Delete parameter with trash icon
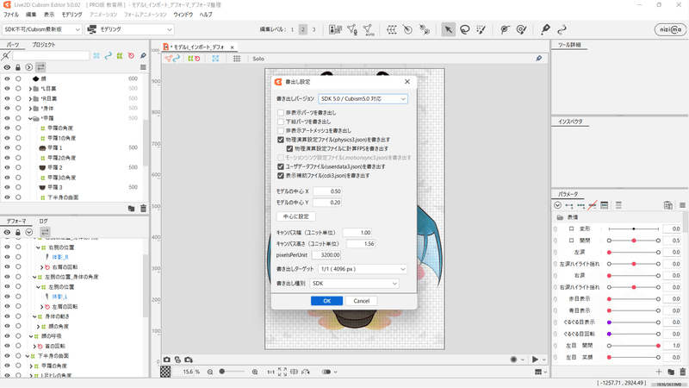Screen dimensions: 689x388 pyautogui.click(x=682, y=372)
